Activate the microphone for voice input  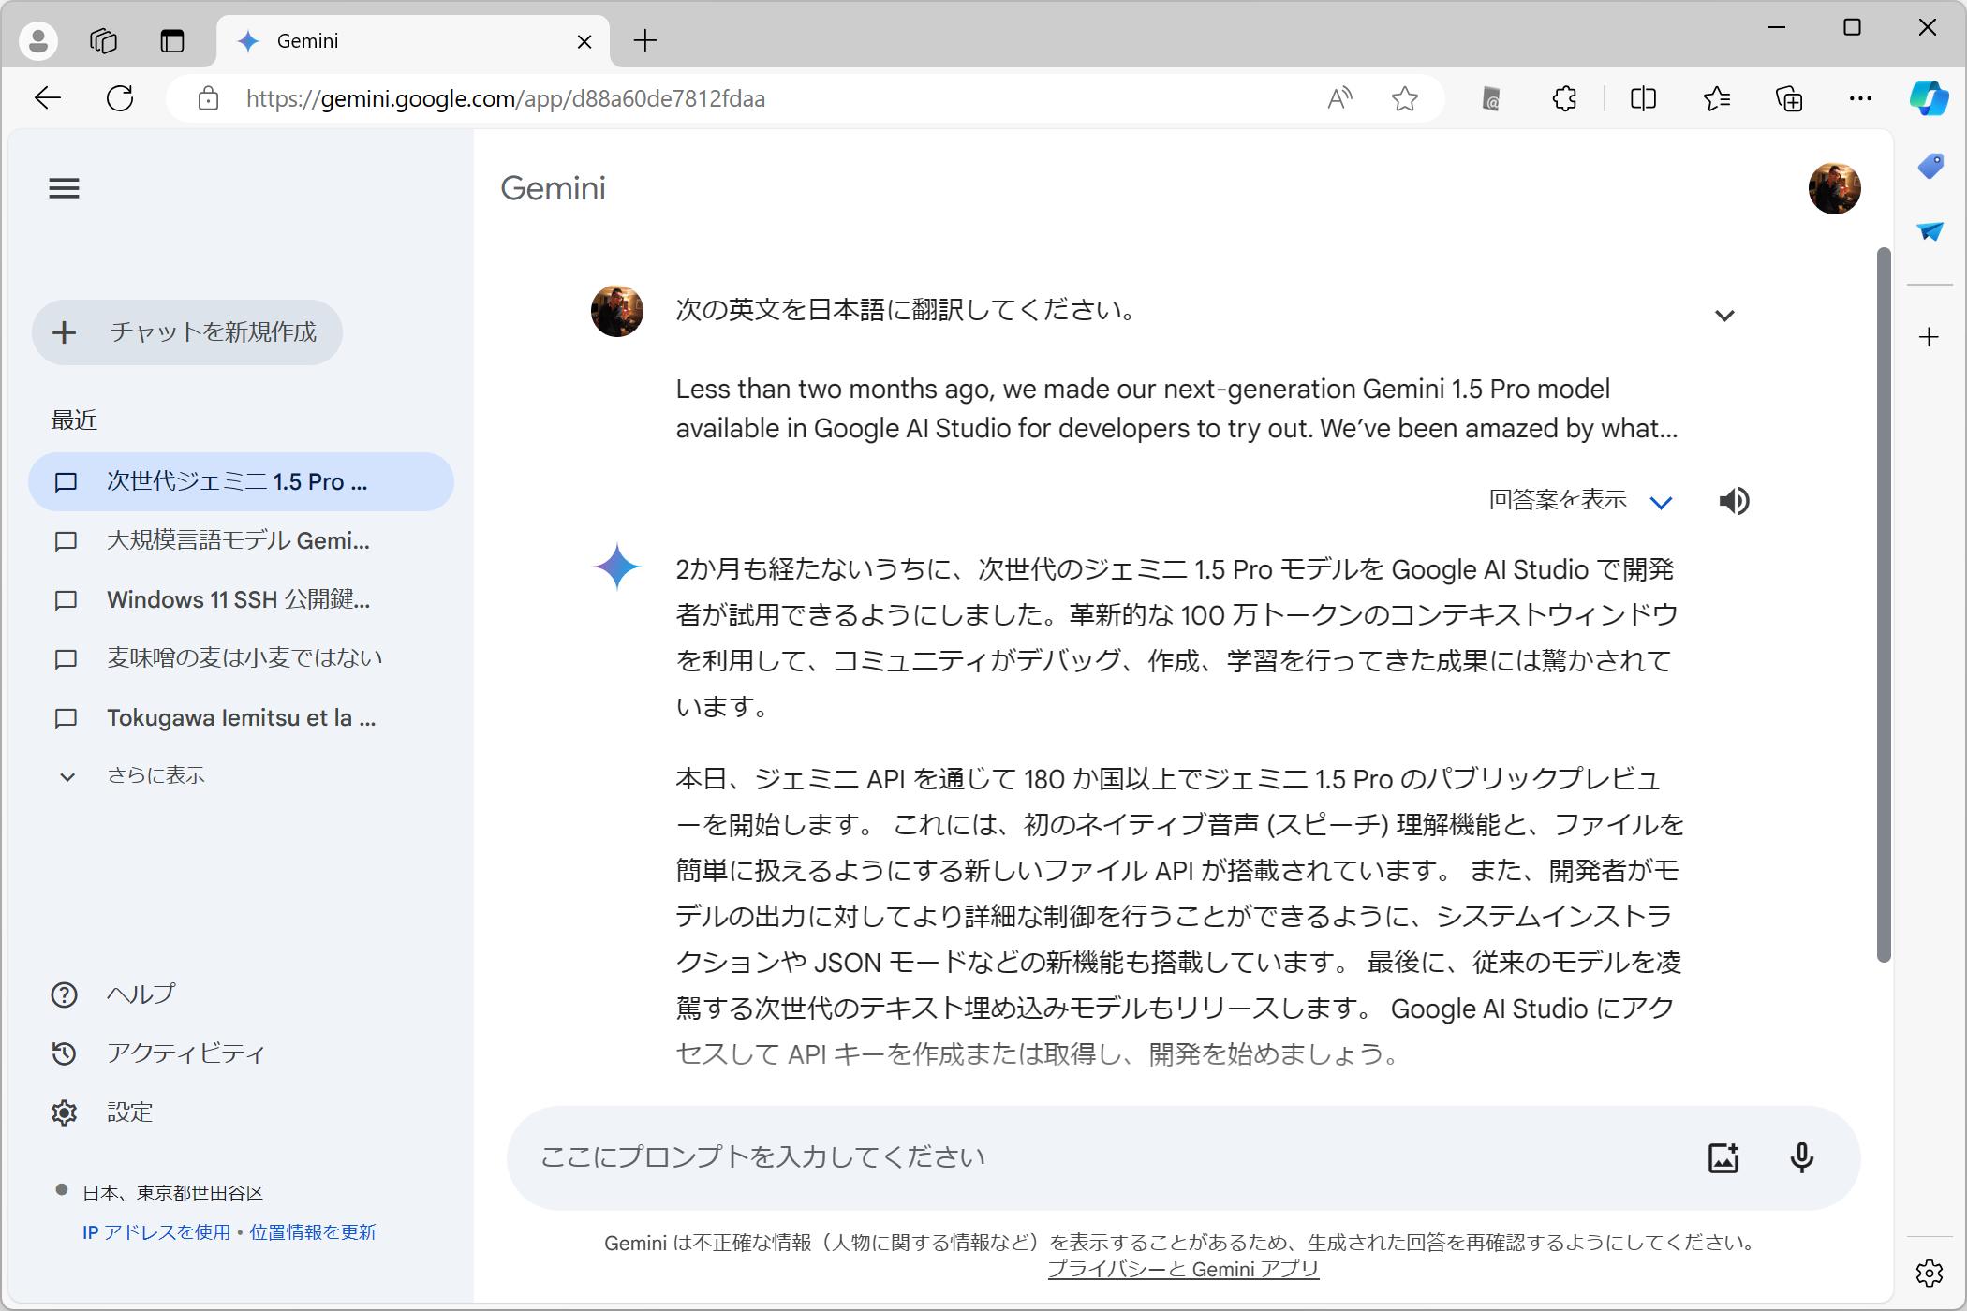click(1801, 1158)
